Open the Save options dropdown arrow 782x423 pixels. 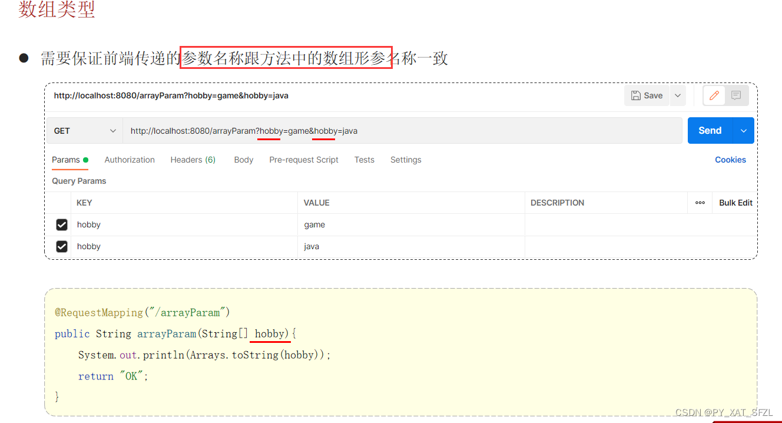[x=678, y=95]
